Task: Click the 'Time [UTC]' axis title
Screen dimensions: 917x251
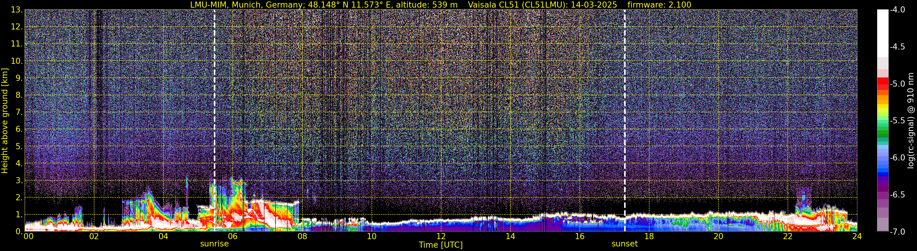Action: [x=441, y=245]
